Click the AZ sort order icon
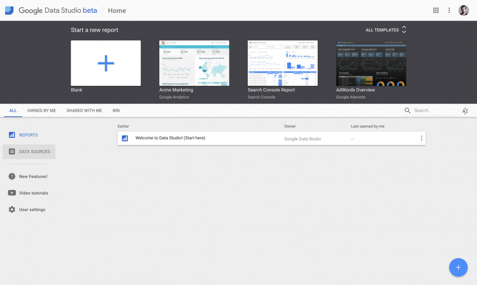The width and height of the screenshot is (477, 285). click(465, 111)
